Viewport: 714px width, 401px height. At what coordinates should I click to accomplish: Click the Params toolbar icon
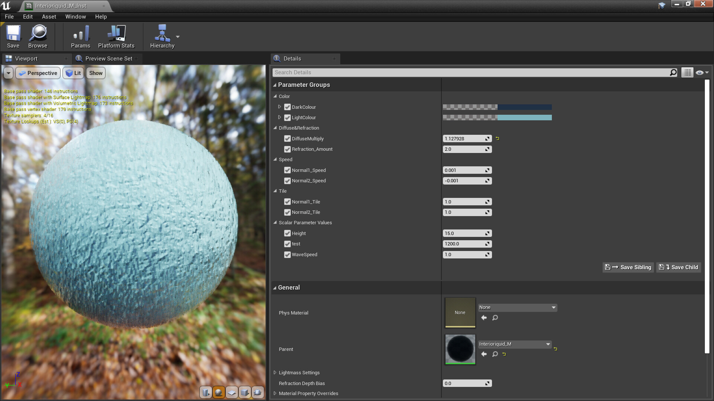80,36
